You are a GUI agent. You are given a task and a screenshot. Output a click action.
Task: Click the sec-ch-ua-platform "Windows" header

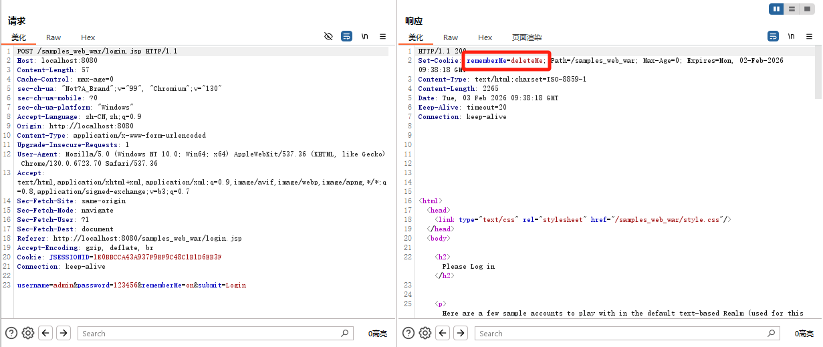(x=76, y=107)
